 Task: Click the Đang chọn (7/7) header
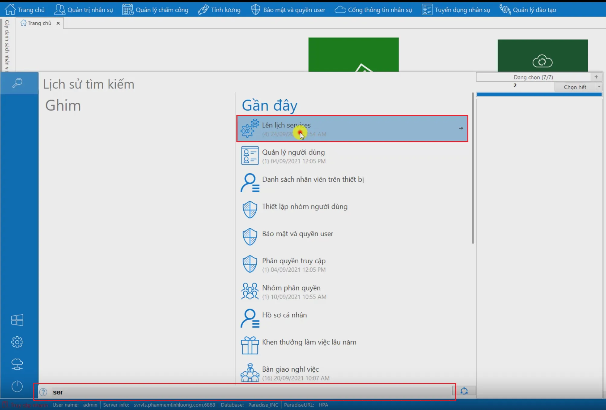(x=533, y=77)
